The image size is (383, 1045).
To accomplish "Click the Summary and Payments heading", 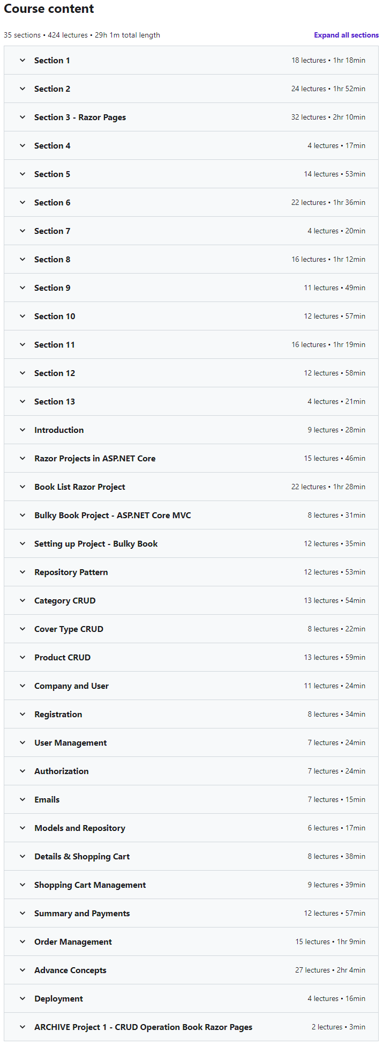I will 82,914.
